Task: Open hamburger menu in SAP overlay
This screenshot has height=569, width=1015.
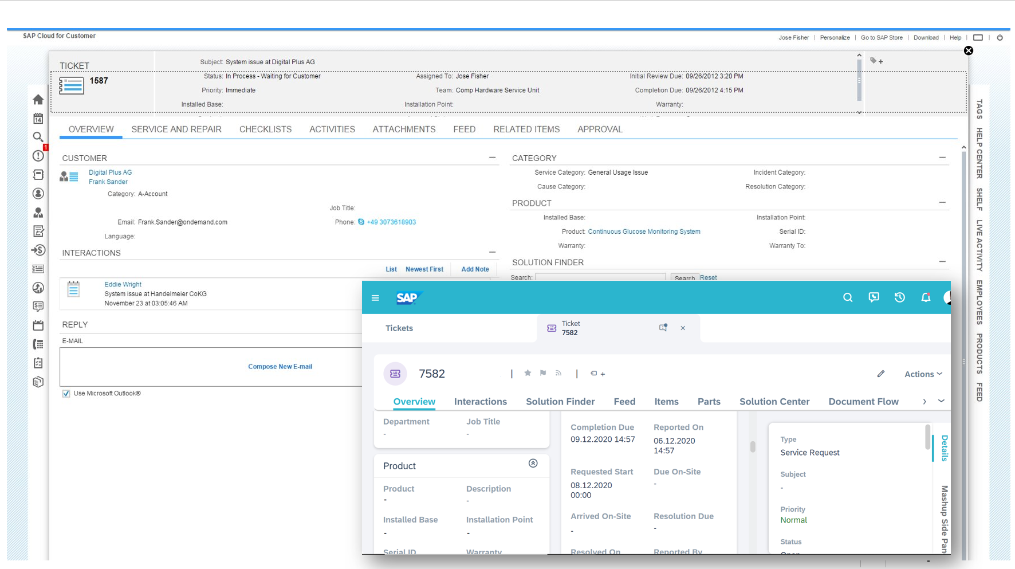Action: tap(375, 298)
